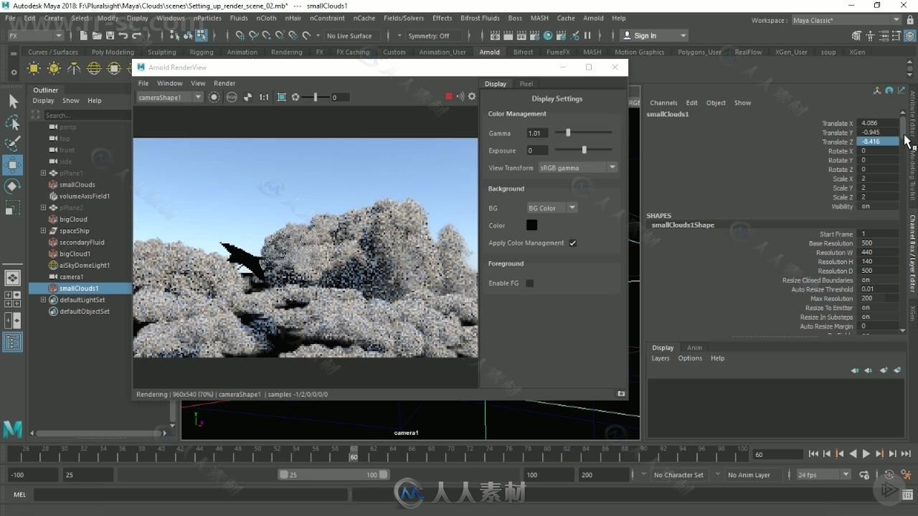
Task: Click the Arnold photometric light shelf icon
Action: click(74, 69)
